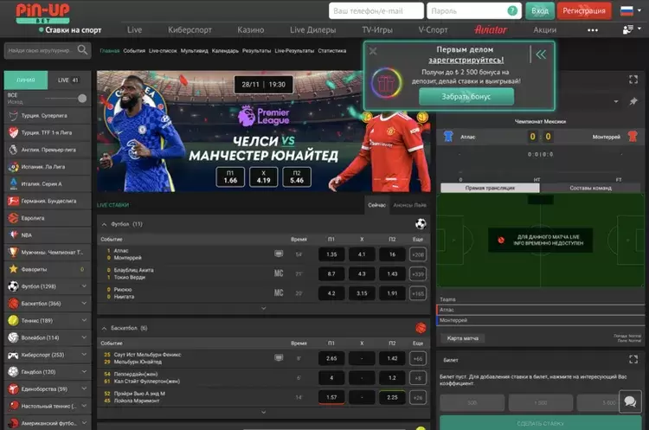
Task: Open the Казино menu item
Action: pos(250,29)
